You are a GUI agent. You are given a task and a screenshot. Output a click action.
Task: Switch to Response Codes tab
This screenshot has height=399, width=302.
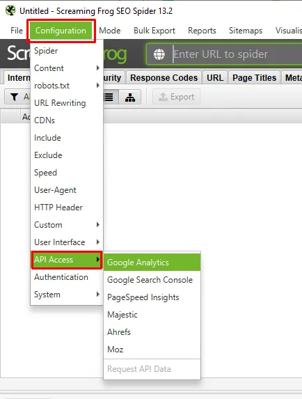click(164, 77)
